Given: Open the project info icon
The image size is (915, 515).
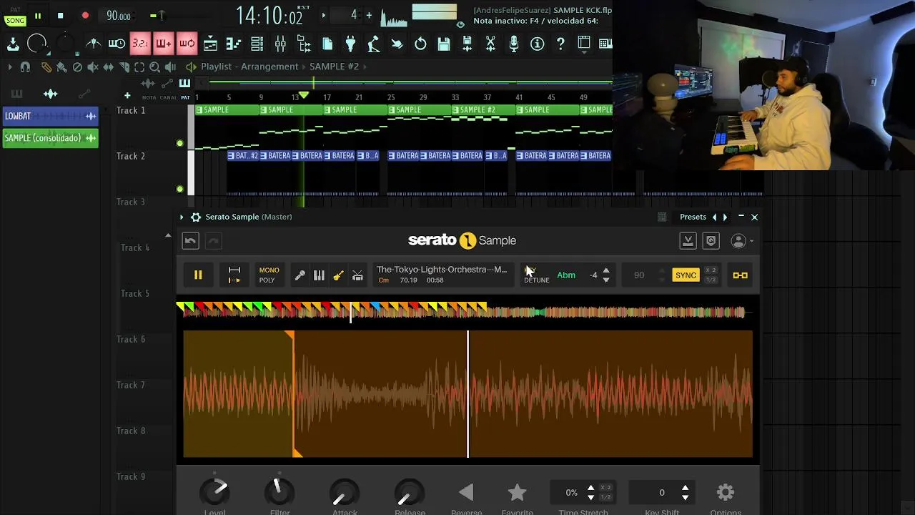Looking at the screenshot, I should [x=537, y=44].
